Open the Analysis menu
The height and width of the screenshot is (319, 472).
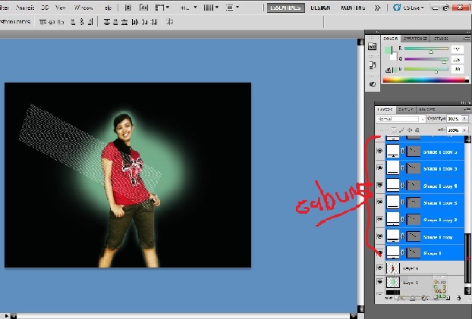pyautogui.click(x=25, y=8)
